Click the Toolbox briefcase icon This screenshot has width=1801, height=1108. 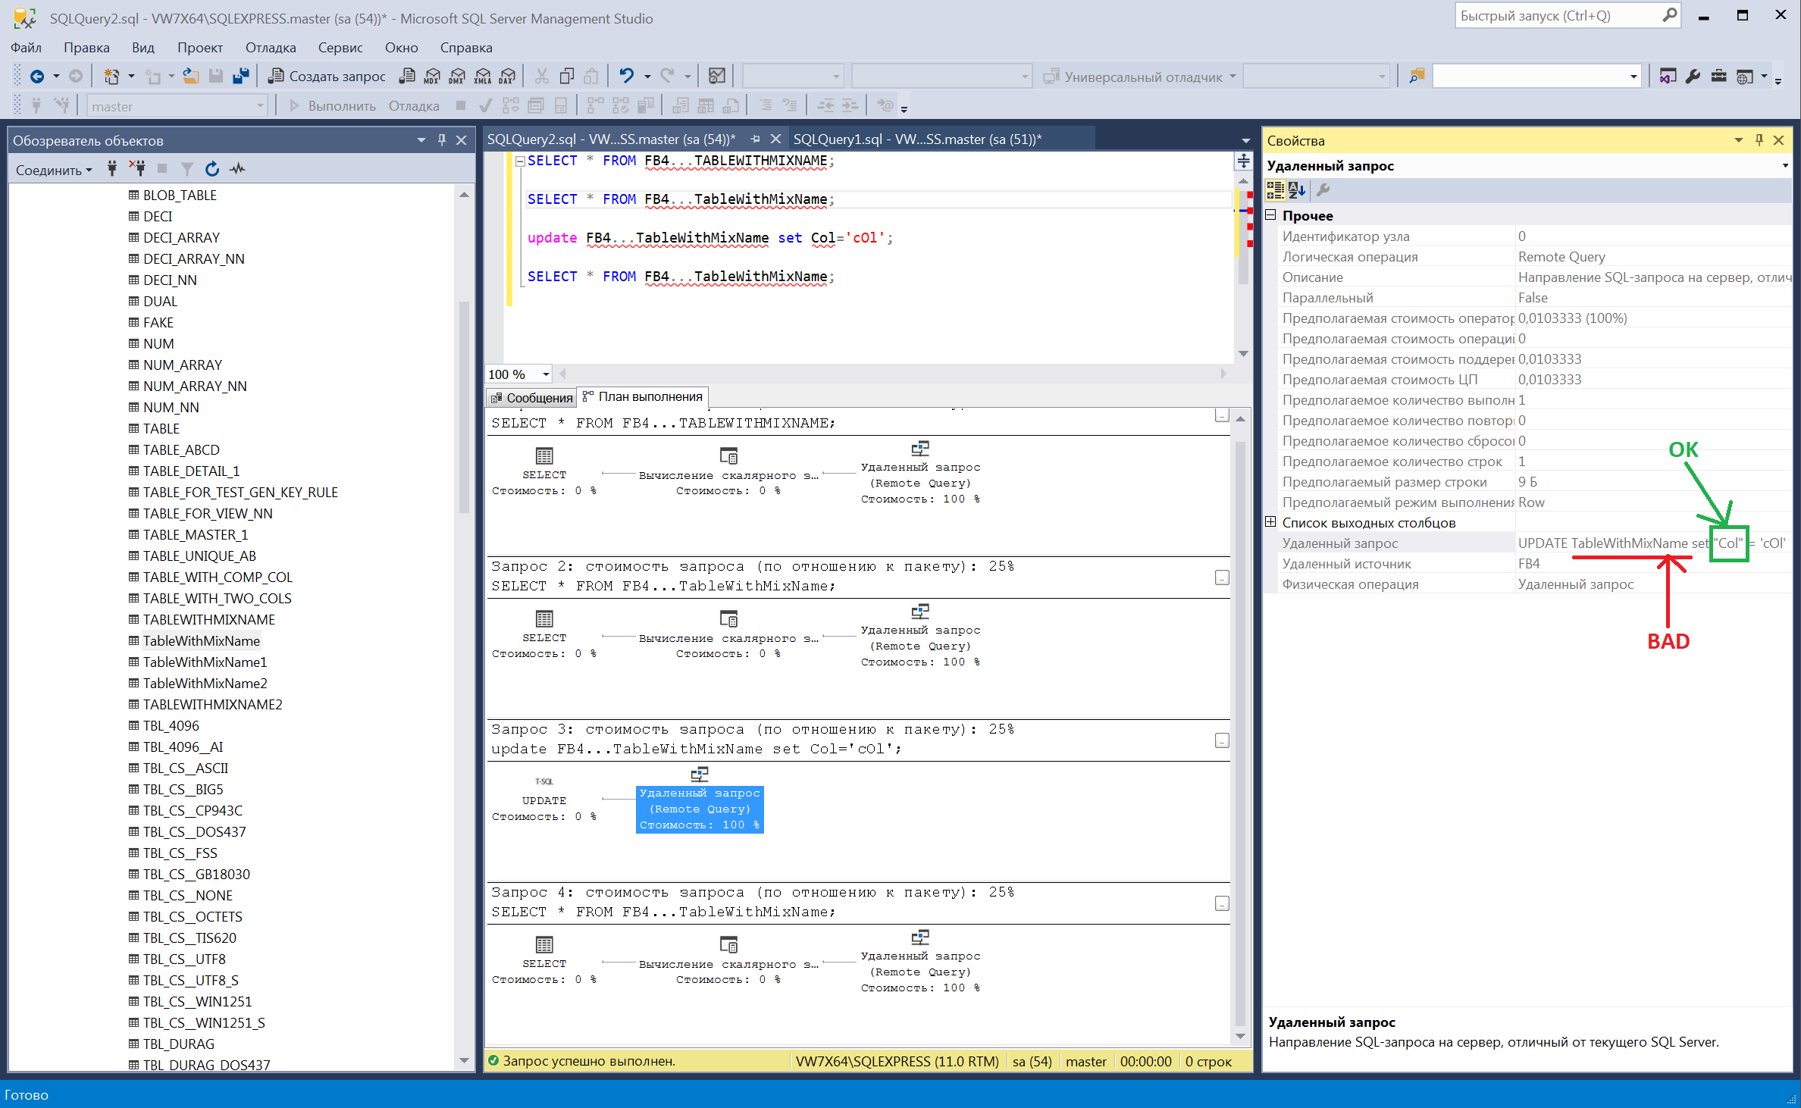1718,77
